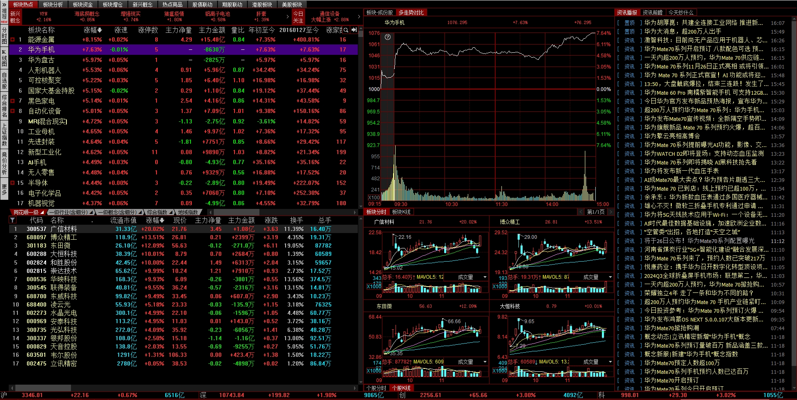Click the help question mark on 华为手机 chart

[388, 37]
